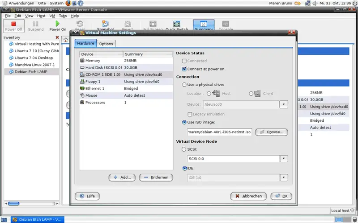Select SCSI virtual device node option

click(x=184, y=149)
